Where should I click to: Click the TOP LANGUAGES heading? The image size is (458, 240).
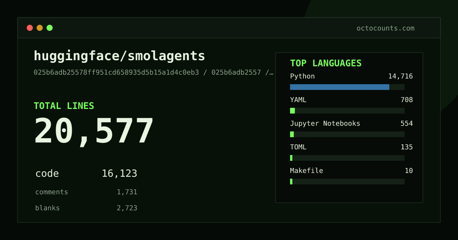point(326,63)
